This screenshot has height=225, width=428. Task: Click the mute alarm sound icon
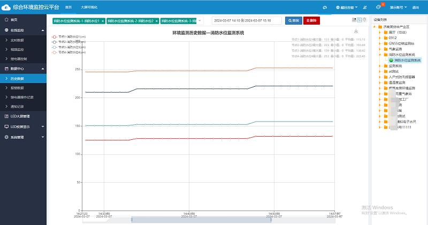click(x=364, y=8)
